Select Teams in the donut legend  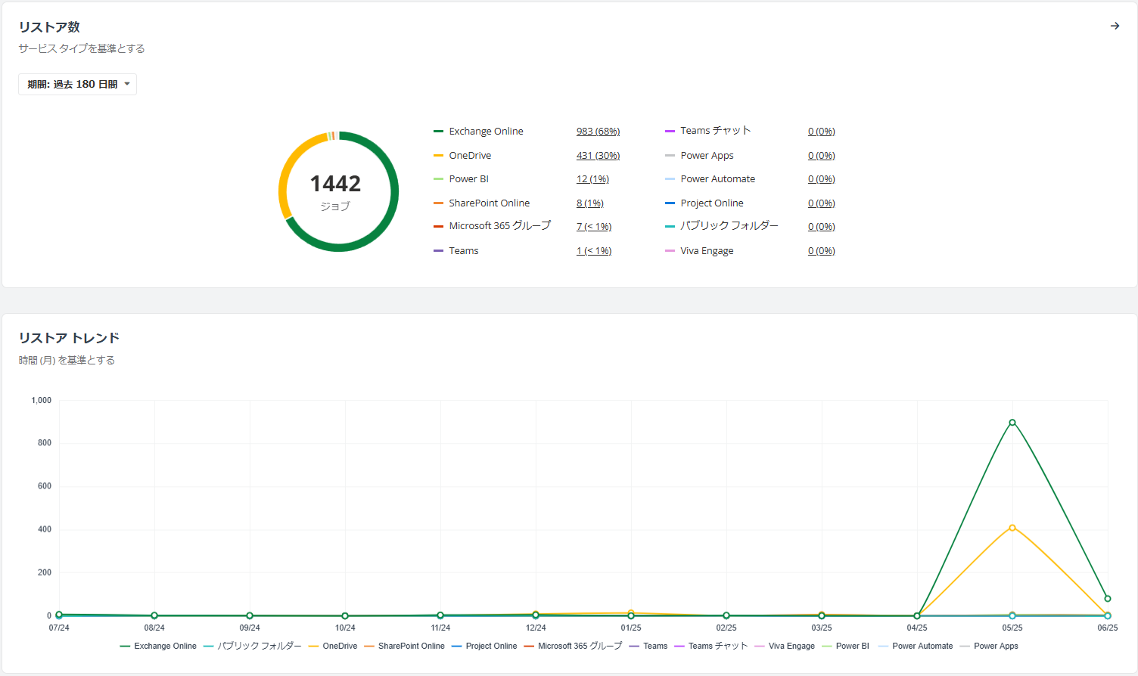pyautogui.click(x=456, y=250)
